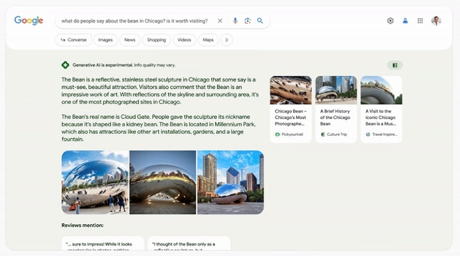Open the Google apps grid

coord(420,21)
